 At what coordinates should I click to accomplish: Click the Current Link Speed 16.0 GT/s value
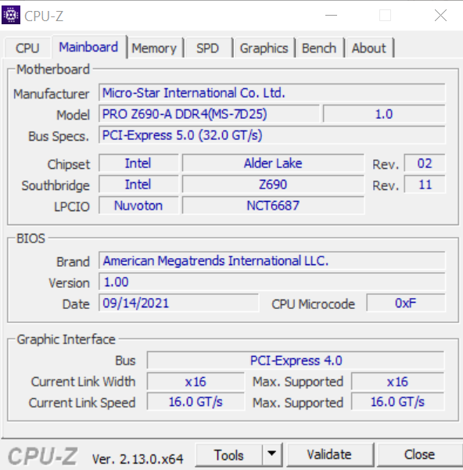(196, 402)
